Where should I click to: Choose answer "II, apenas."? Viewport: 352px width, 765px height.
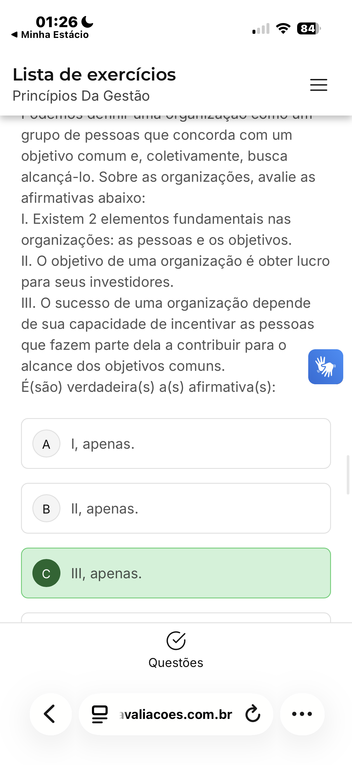point(105,509)
